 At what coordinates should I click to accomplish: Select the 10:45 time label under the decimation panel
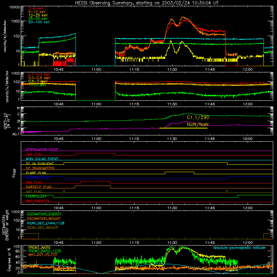tap(59, 243)
